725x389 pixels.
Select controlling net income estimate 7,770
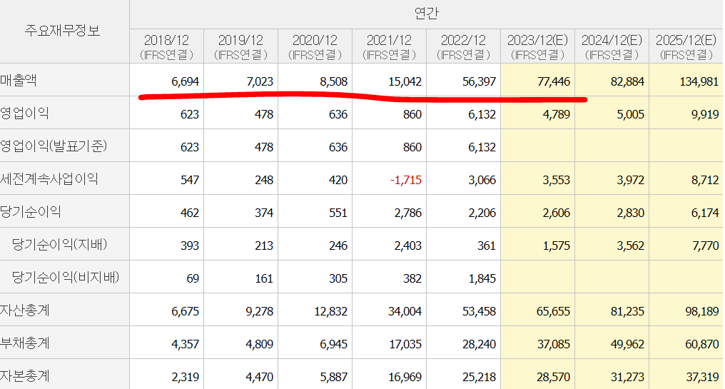tap(706, 246)
